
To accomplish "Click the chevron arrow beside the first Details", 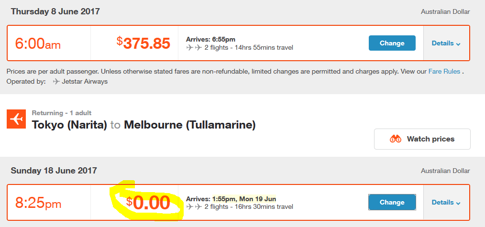I will 458,44.
